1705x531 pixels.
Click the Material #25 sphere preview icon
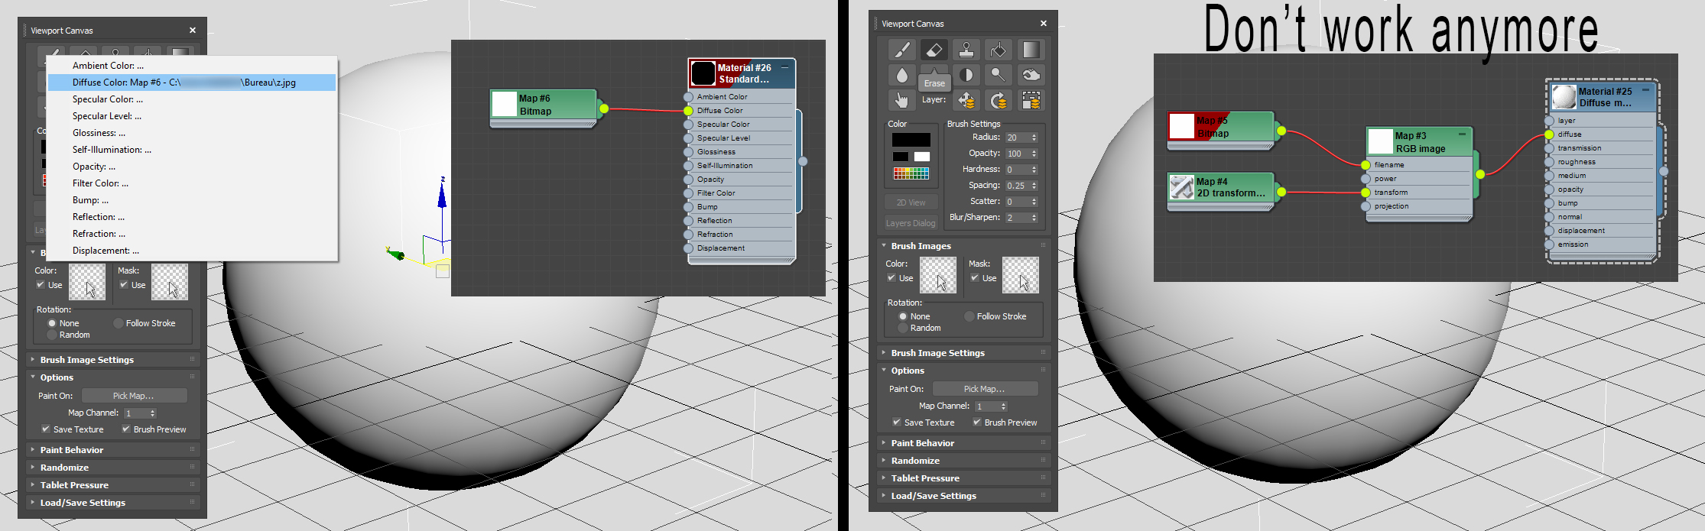(1564, 97)
